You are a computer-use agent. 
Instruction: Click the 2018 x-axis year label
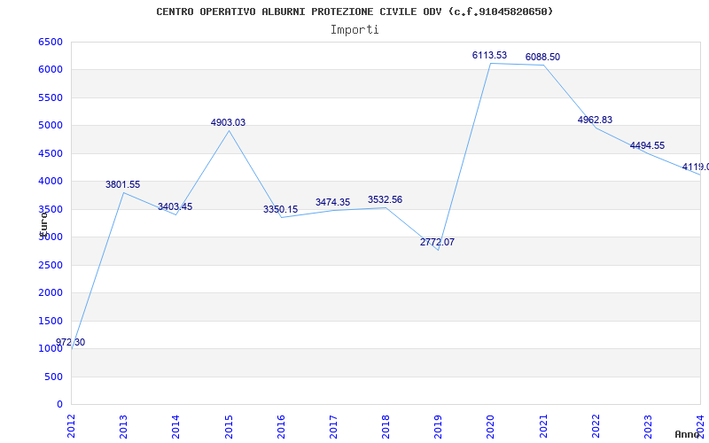pyautogui.click(x=386, y=426)
